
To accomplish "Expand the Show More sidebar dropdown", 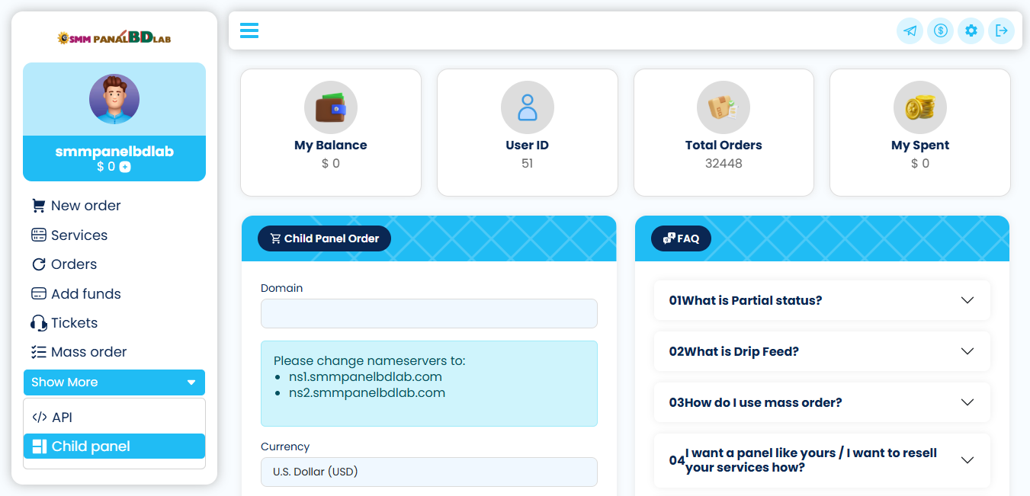I will (x=114, y=382).
